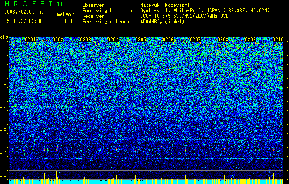Click the 0205 time marker

point(141,40)
